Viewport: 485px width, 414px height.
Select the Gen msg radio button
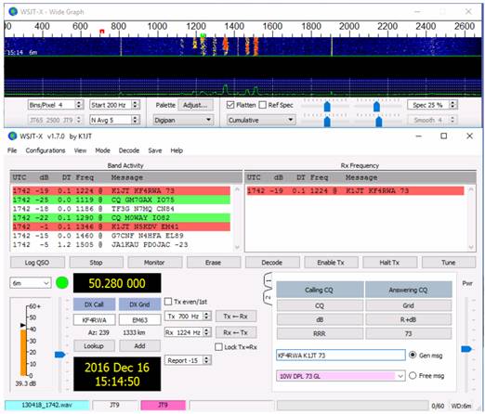(413, 355)
